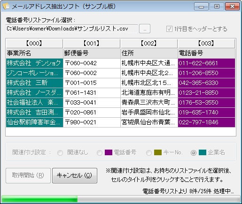The width and height of the screenshot is (242, 204).
Task: Select the 関連なし radio button
Action: (x=60, y=152)
